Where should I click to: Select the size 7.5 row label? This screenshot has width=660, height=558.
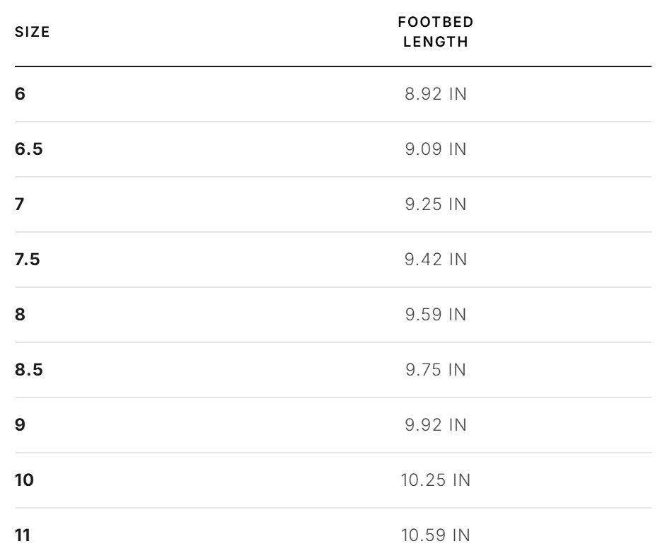[28, 260]
